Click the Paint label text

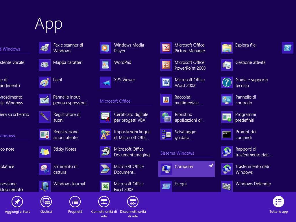click(x=58, y=80)
